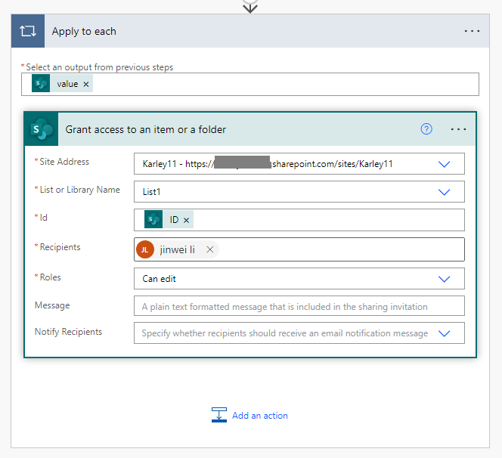This screenshot has height=458, width=502.
Task: Remove the ID token from Id field
Action: (x=186, y=220)
